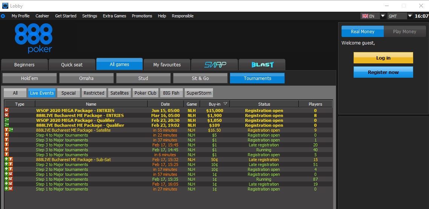This screenshot has height=209, width=429.
Task: Click the green plus icon for Step 1 in 57 minutes
Action: tap(6, 174)
